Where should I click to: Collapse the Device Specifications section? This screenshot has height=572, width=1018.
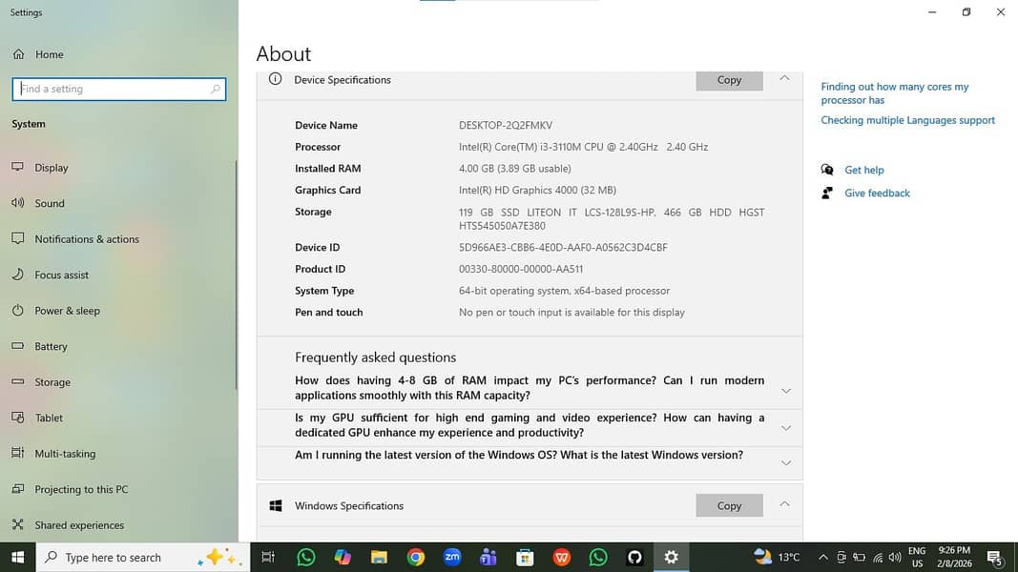click(x=784, y=81)
